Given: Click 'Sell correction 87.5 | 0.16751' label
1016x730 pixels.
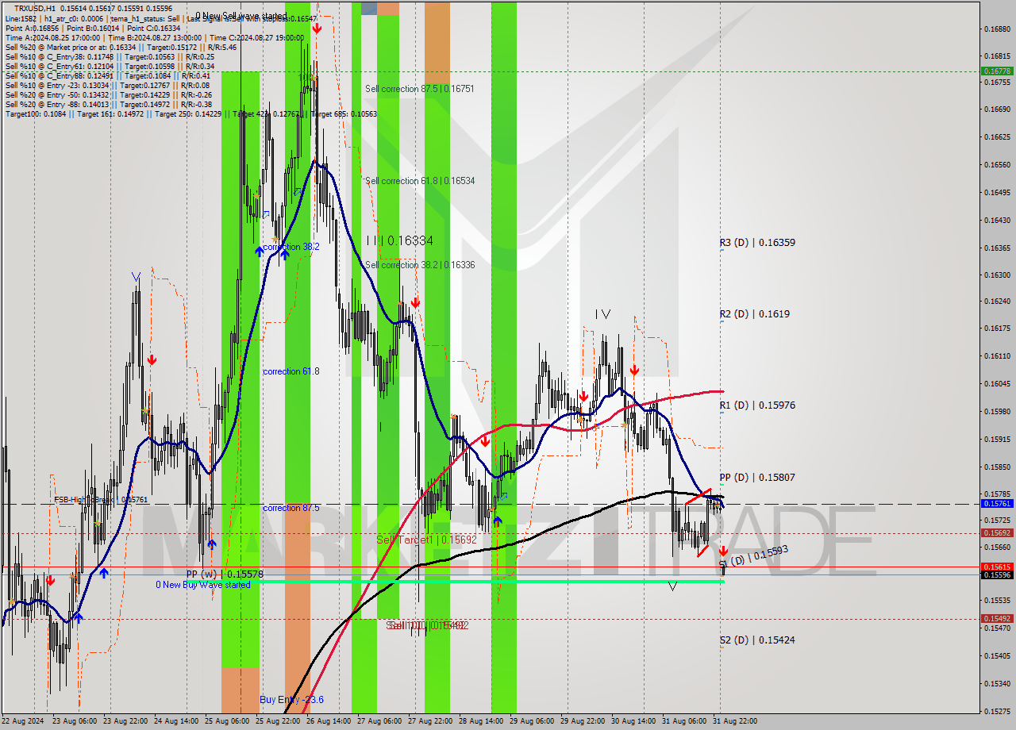Looking at the screenshot, I should tap(420, 89).
